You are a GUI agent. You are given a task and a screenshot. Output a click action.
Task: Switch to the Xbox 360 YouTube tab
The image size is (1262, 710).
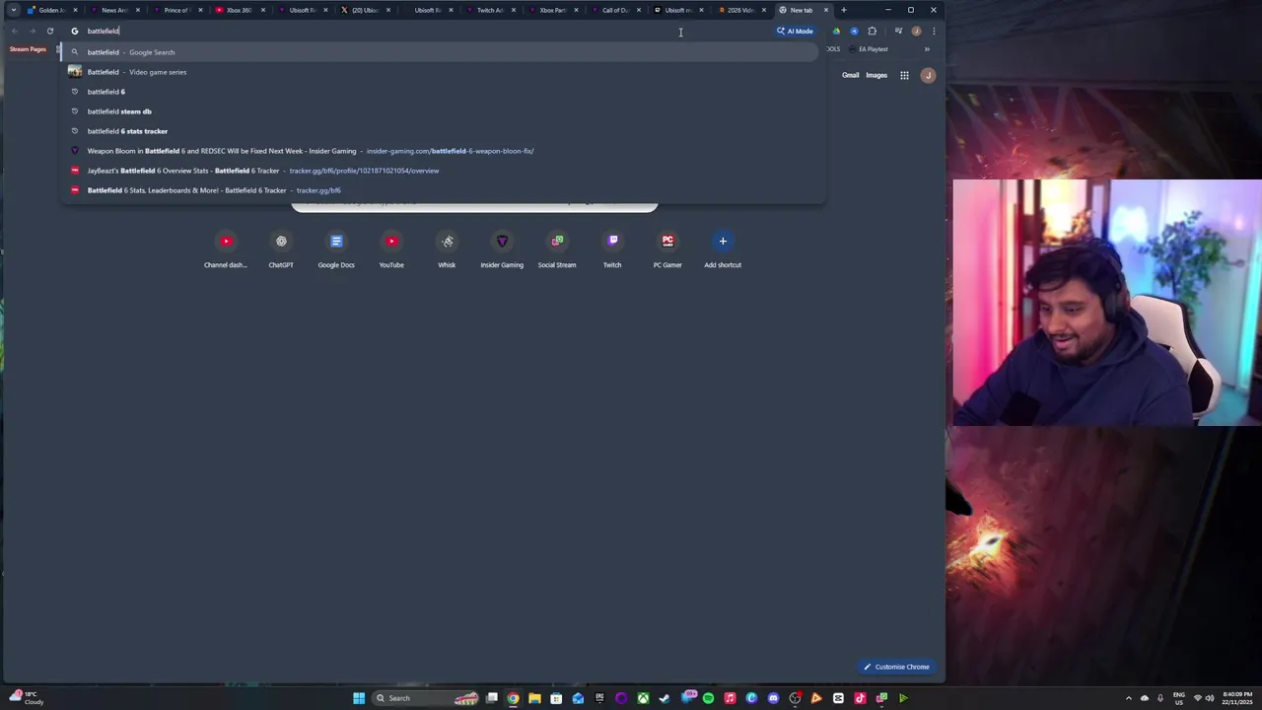coord(239,10)
